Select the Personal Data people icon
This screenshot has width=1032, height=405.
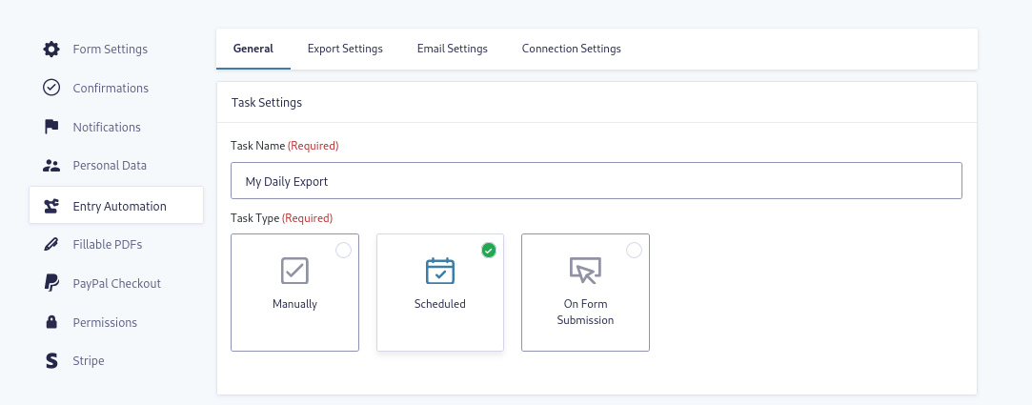coord(51,165)
